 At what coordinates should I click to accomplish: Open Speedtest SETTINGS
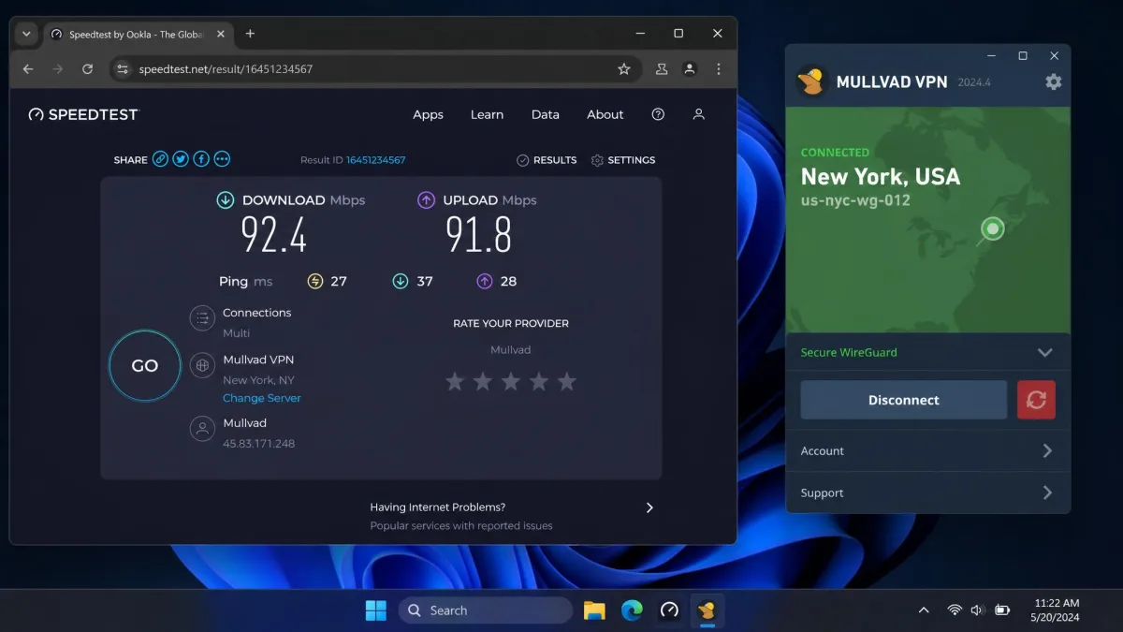click(x=623, y=160)
